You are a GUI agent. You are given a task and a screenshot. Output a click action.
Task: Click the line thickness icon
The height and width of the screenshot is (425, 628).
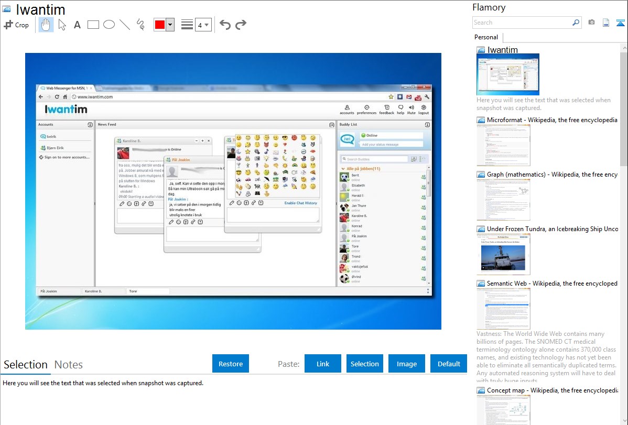point(187,25)
